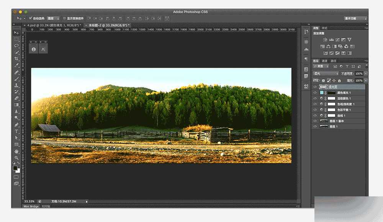Viewport: 383px width, 222px height.
Task: Select the 曲线 1 layer mask thumbnail
Action: [331, 115]
